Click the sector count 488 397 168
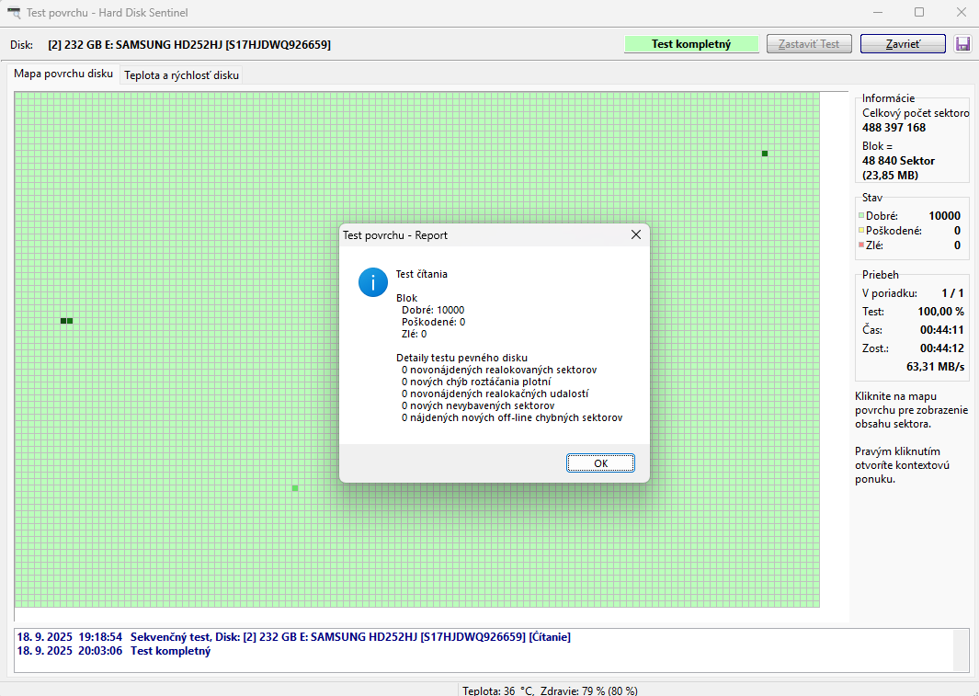The height and width of the screenshot is (696, 979). click(x=894, y=128)
